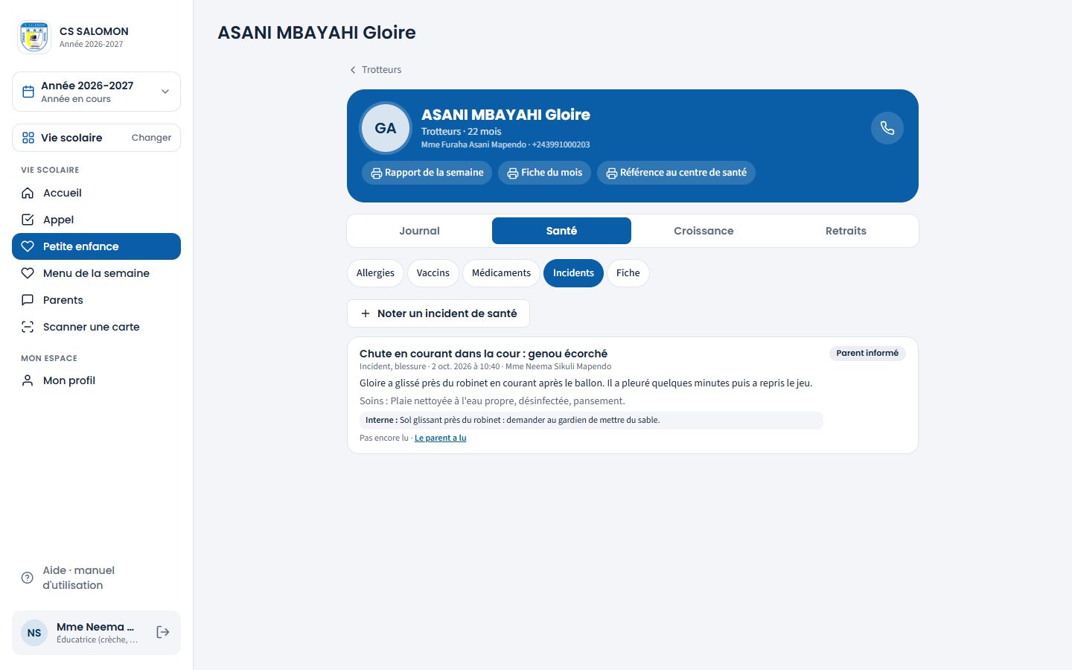Click the heart icon of Menu de la semaine
Viewport: 1072px width, 670px height.
28,273
